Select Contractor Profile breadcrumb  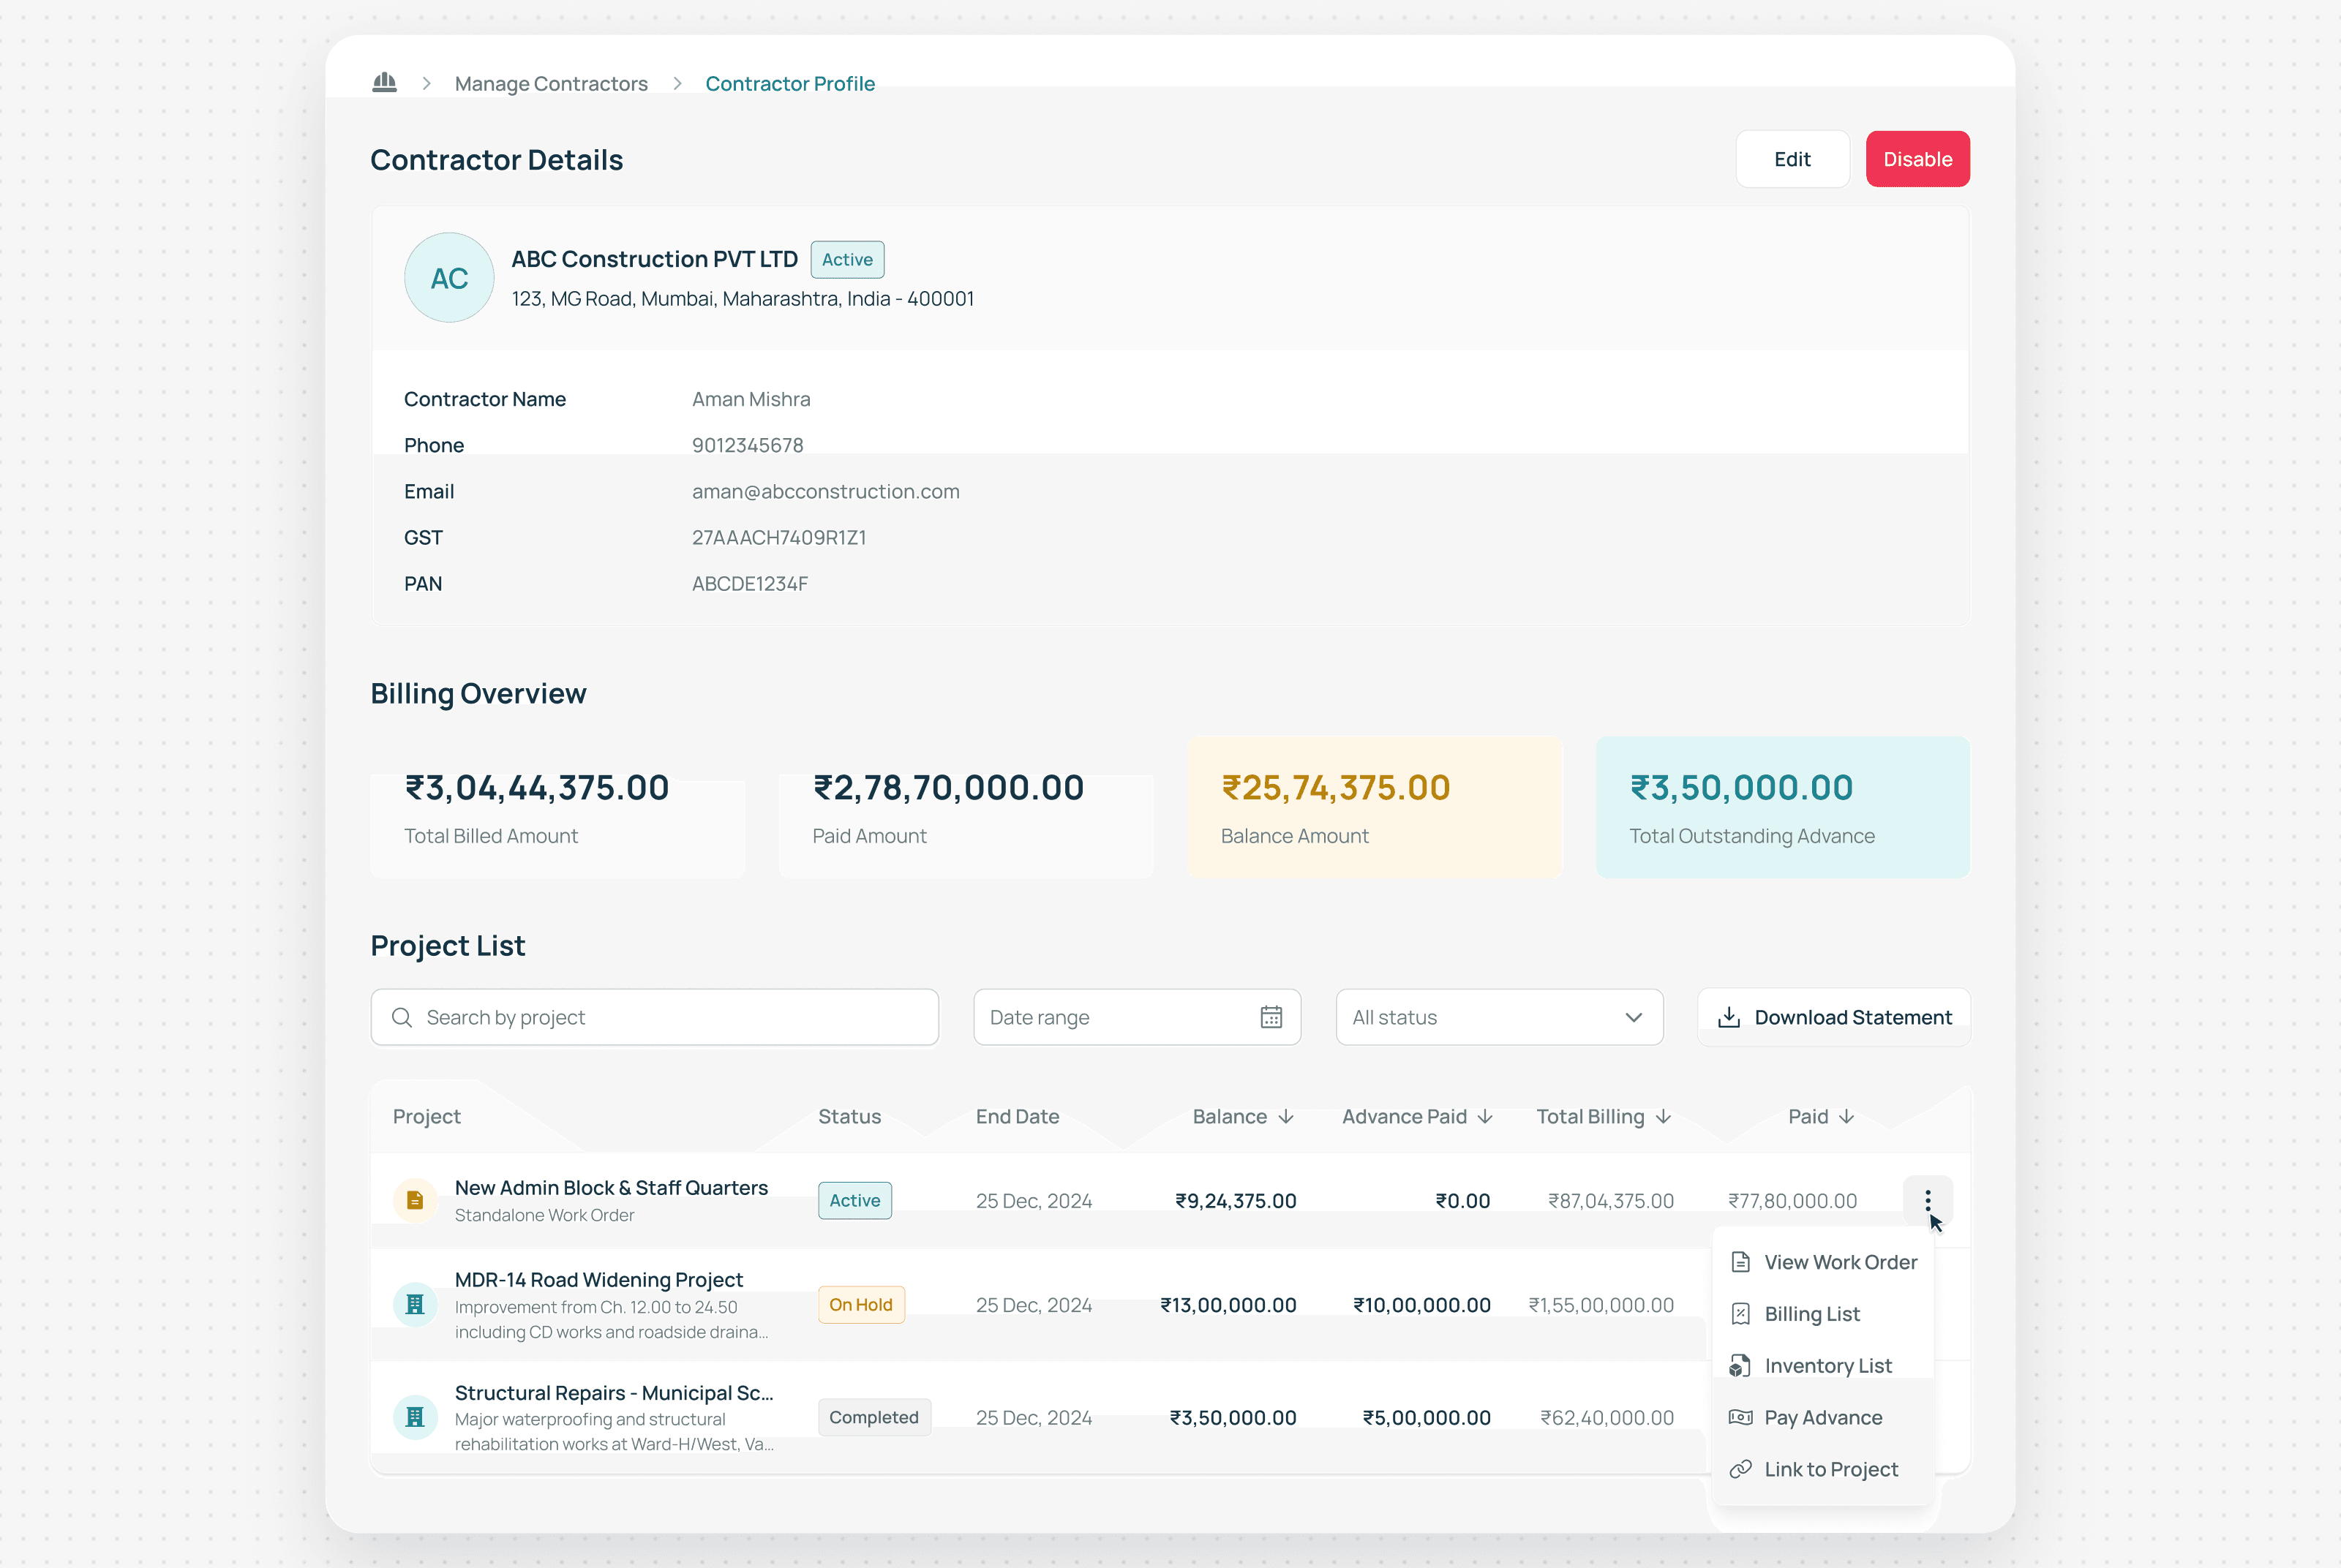[x=790, y=84]
